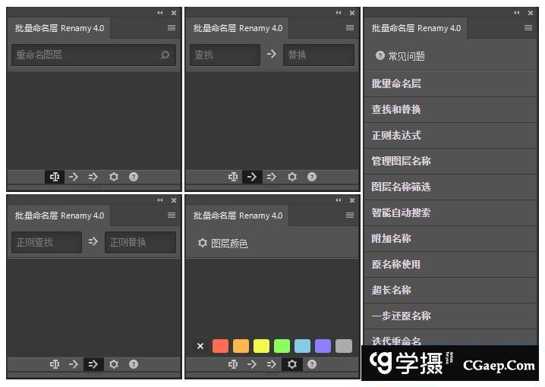Open the help icon in the 图层颜色 panel toolbar

click(x=312, y=364)
